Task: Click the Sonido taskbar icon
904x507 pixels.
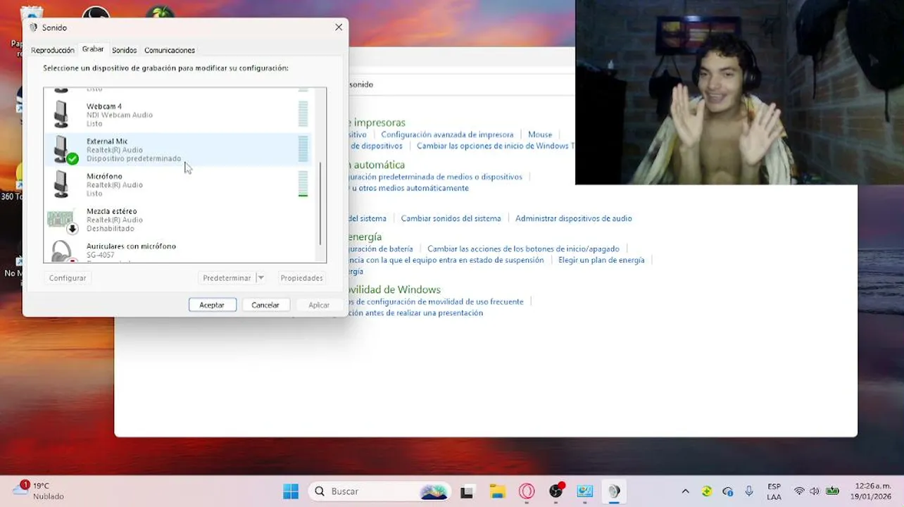Action: coord(614,492)
